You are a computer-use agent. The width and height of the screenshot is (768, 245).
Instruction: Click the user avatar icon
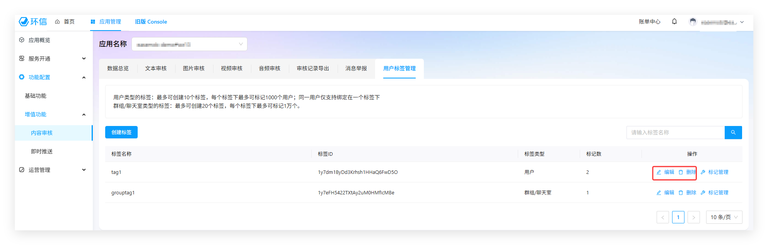pos(693,22)
